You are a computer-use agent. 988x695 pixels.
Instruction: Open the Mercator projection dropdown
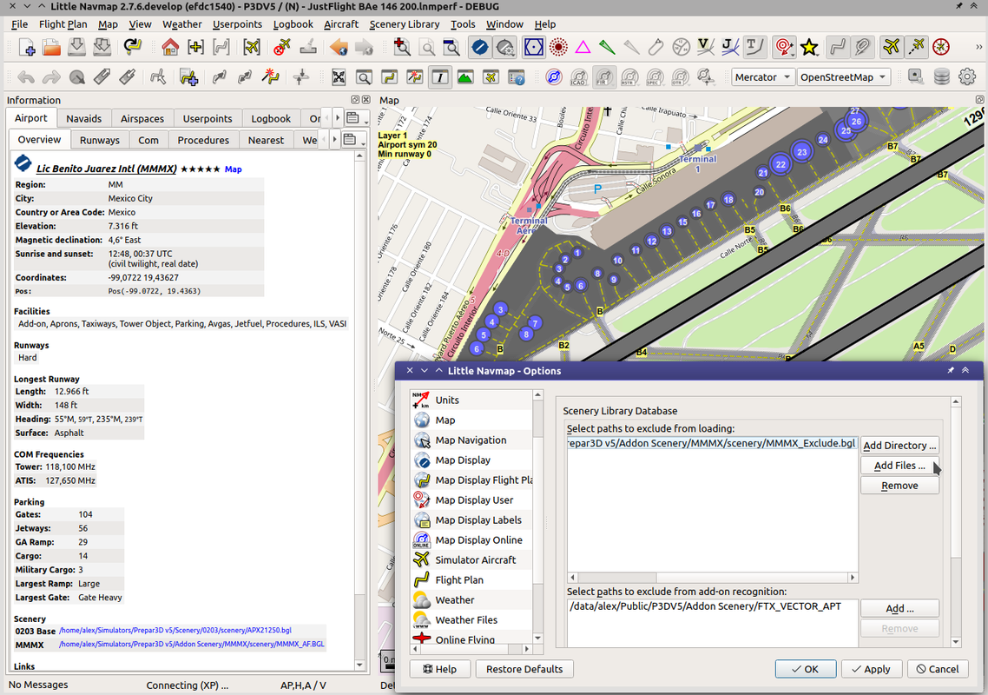coord(762,77)
